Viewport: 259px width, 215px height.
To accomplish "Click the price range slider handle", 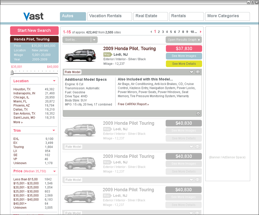I will tap(12, 72).
